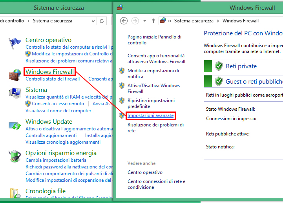Click 'di controllo' breadcrumb in left window
The width and height of the screenshot is (283, 203).
click(x=12, y=21)
